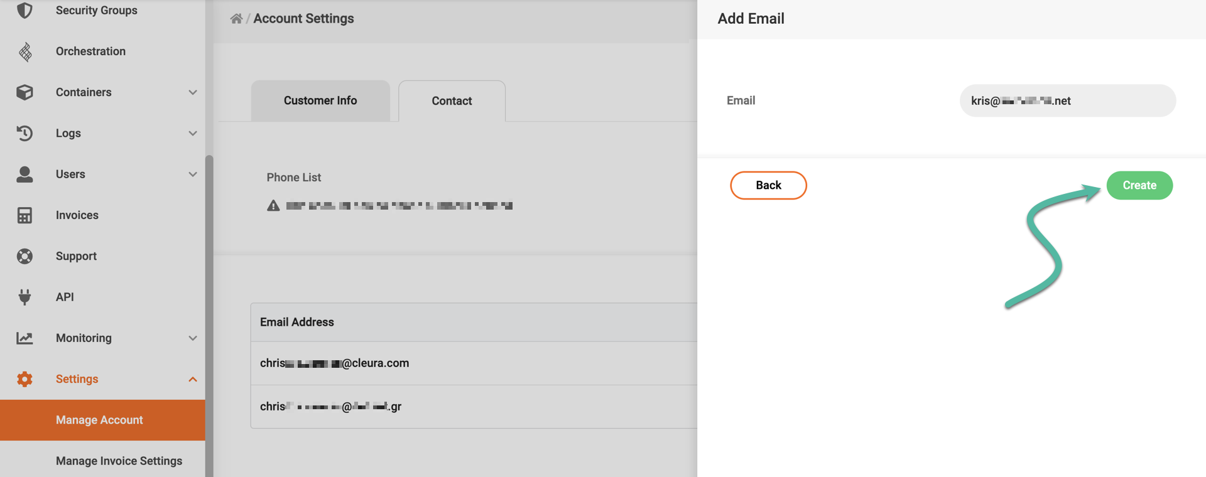Viewport: 1206px width, 477px height.
Task: Open Orchestration from the sidebar icon
Action: point(24,51)
